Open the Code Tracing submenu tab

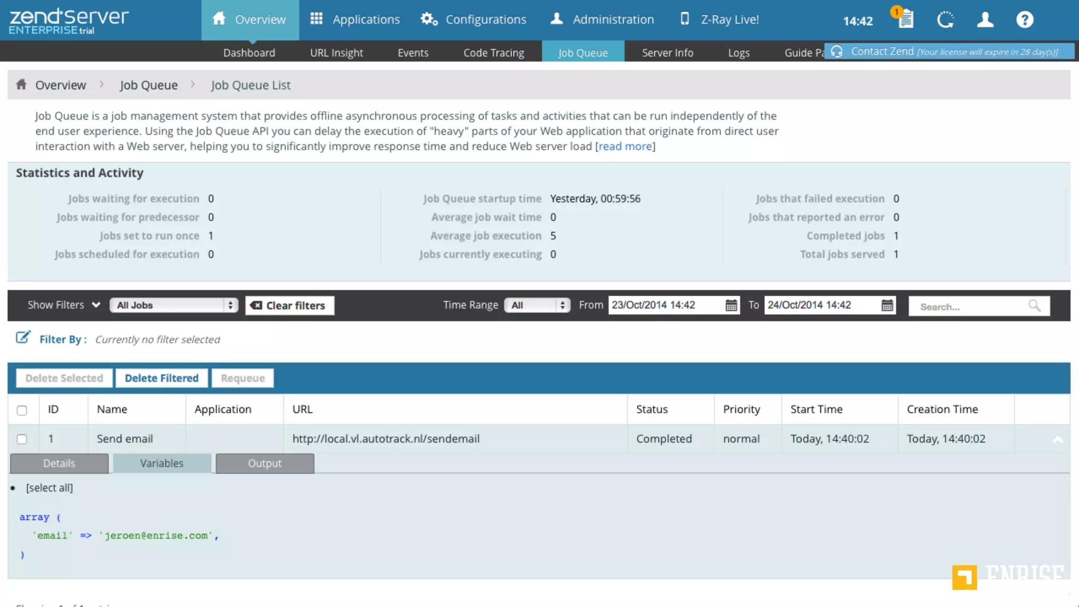pos(493,53)
